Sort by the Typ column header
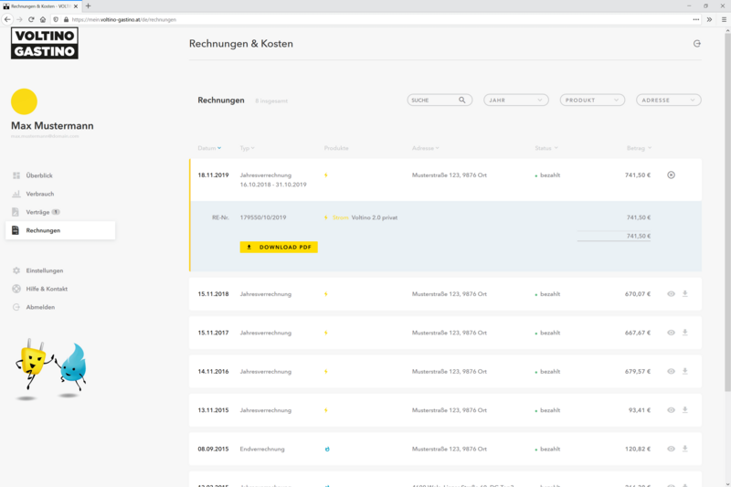Image resolution: width=731 pixels, height=487 pixels. (x=247, y=148)
